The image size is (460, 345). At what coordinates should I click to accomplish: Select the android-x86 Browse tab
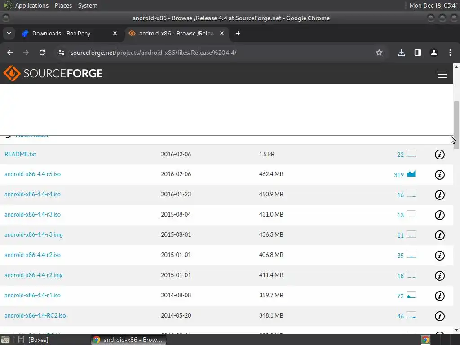(176, 33)
